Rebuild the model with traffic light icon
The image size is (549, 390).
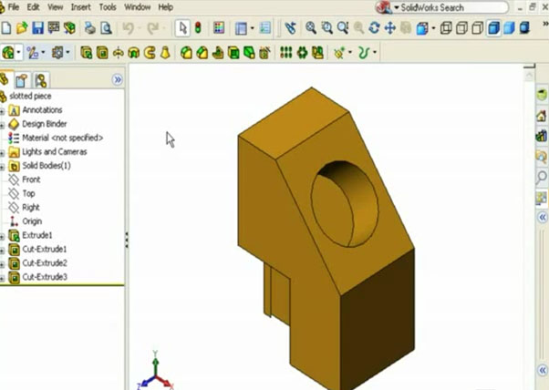[198, 28]
